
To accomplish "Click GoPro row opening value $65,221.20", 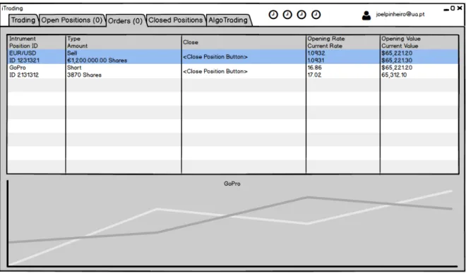I will tap(398, 68).
